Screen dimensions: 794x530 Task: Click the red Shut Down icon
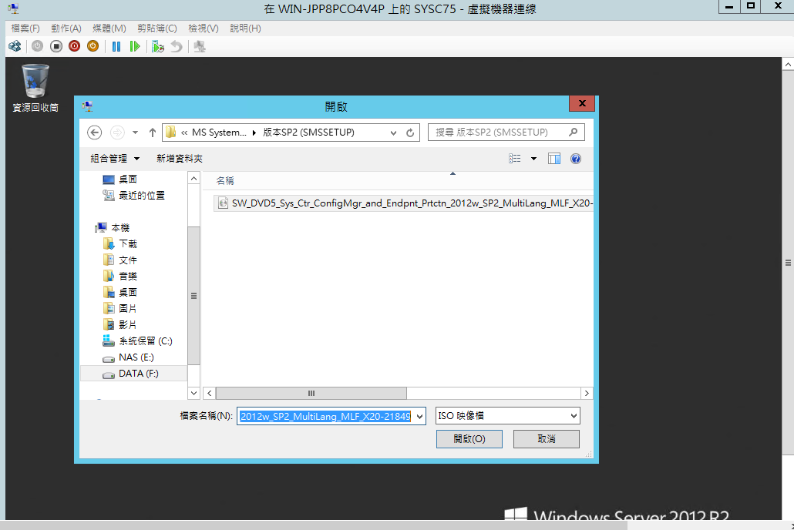tap(75, 46)
